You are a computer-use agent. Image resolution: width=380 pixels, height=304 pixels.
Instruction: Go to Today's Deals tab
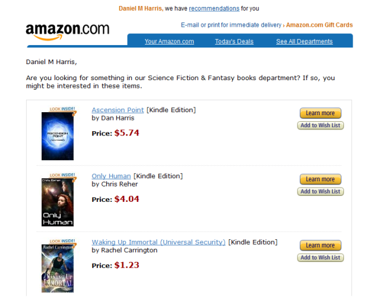234,42
